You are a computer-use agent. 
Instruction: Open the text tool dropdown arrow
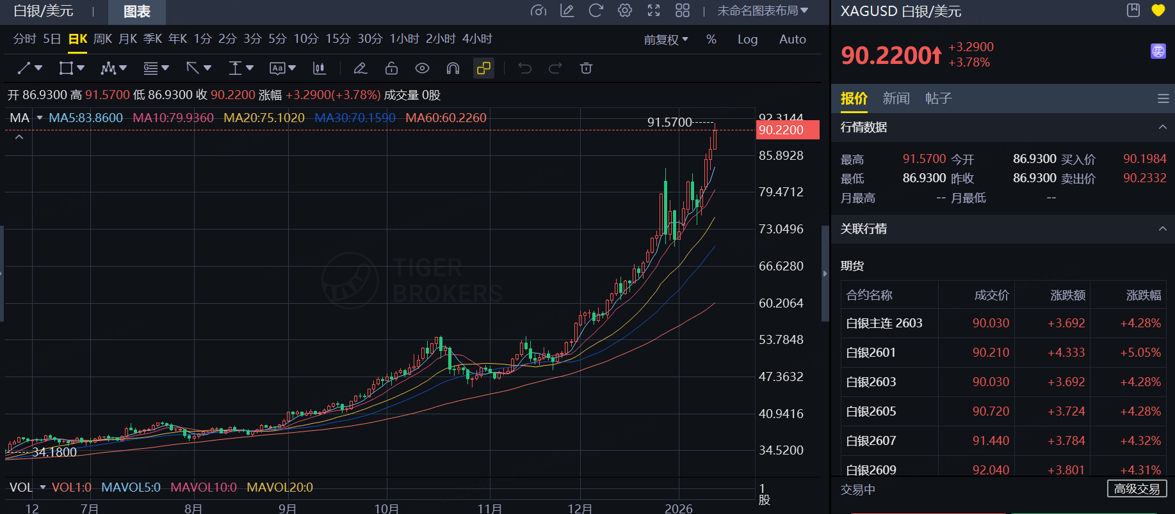click(x=292, y=68)
